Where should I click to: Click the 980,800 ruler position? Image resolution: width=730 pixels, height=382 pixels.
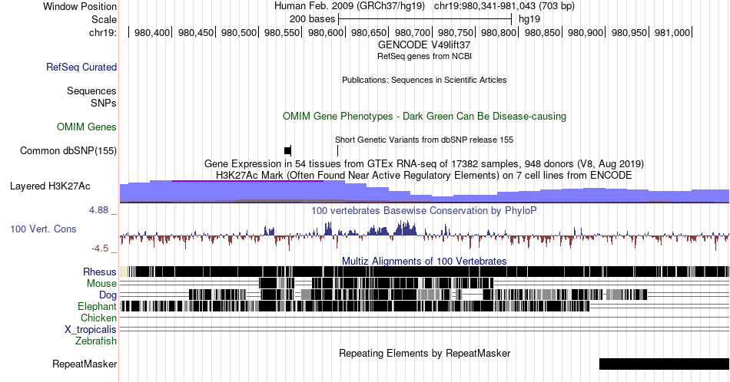click(x=499, y=32)
